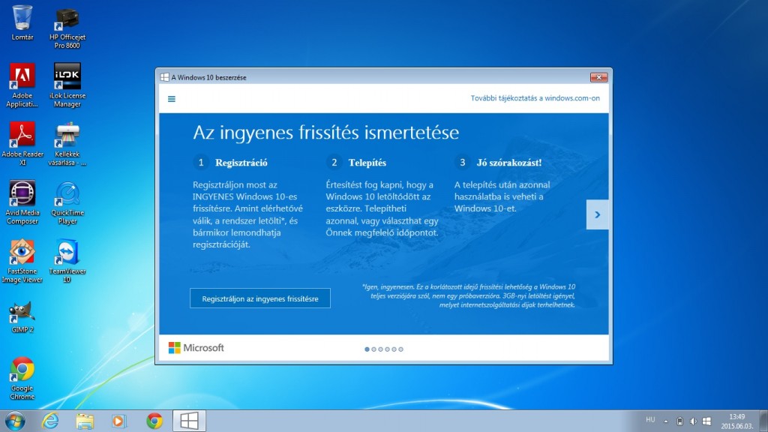Click the Windows Start button
Image resolution: width=768 pixels, height=432 pixels.
(14, 420)
